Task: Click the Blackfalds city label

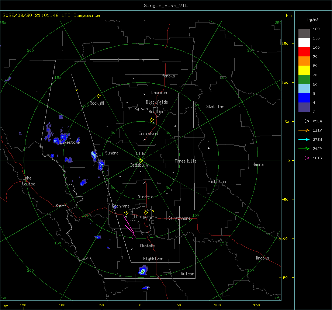Action: pyautogui.click(x=157, y=102)
